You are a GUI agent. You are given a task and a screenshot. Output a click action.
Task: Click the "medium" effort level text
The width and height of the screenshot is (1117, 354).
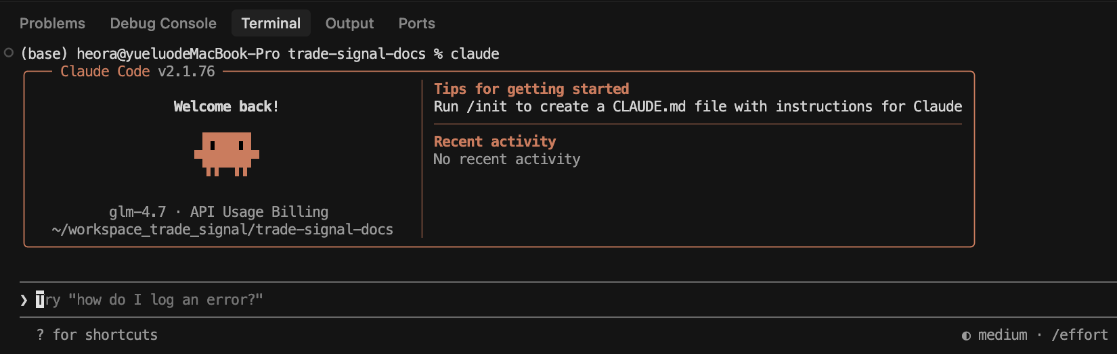click(1002, 335)
